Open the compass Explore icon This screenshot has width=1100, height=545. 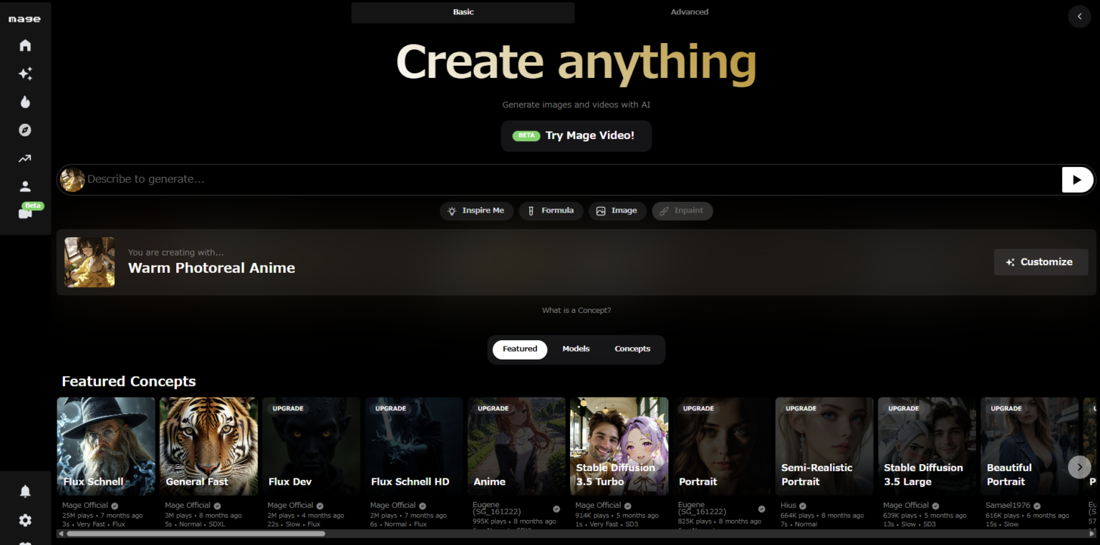[x=25, y=130]
